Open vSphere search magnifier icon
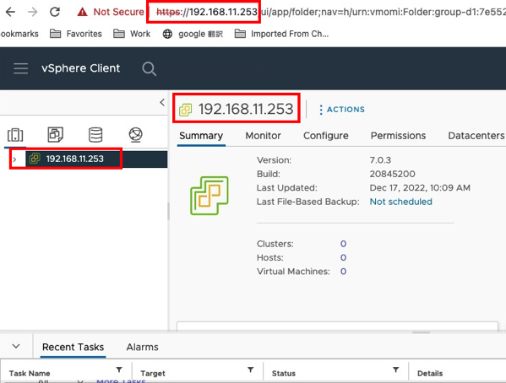Screen dimensions: 506x383 point(150,68)
